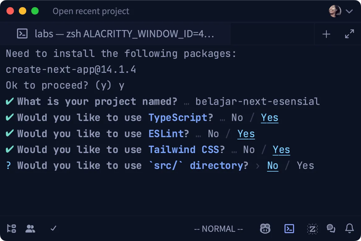The width and height of the screenshot is (361, 241).
Task: Open the Project panel from status bar
Action: pyautogui.click(x=11, y=229)
